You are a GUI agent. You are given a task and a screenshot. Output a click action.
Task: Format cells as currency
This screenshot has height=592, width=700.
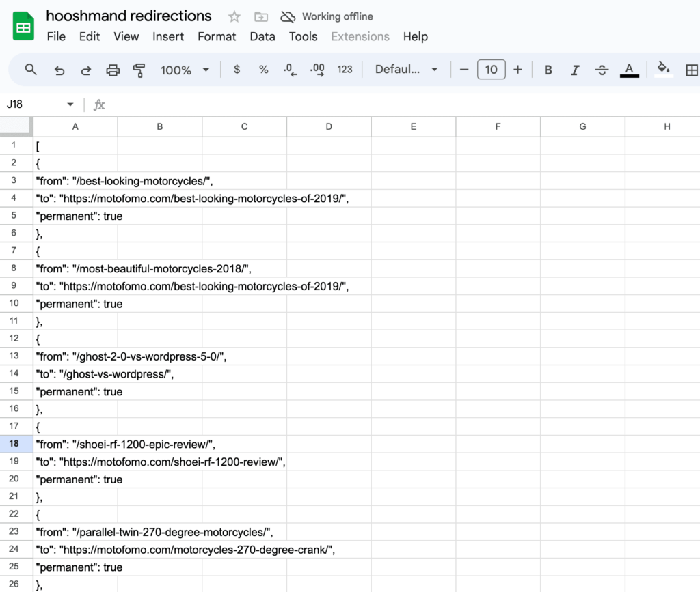click(237, 70)
